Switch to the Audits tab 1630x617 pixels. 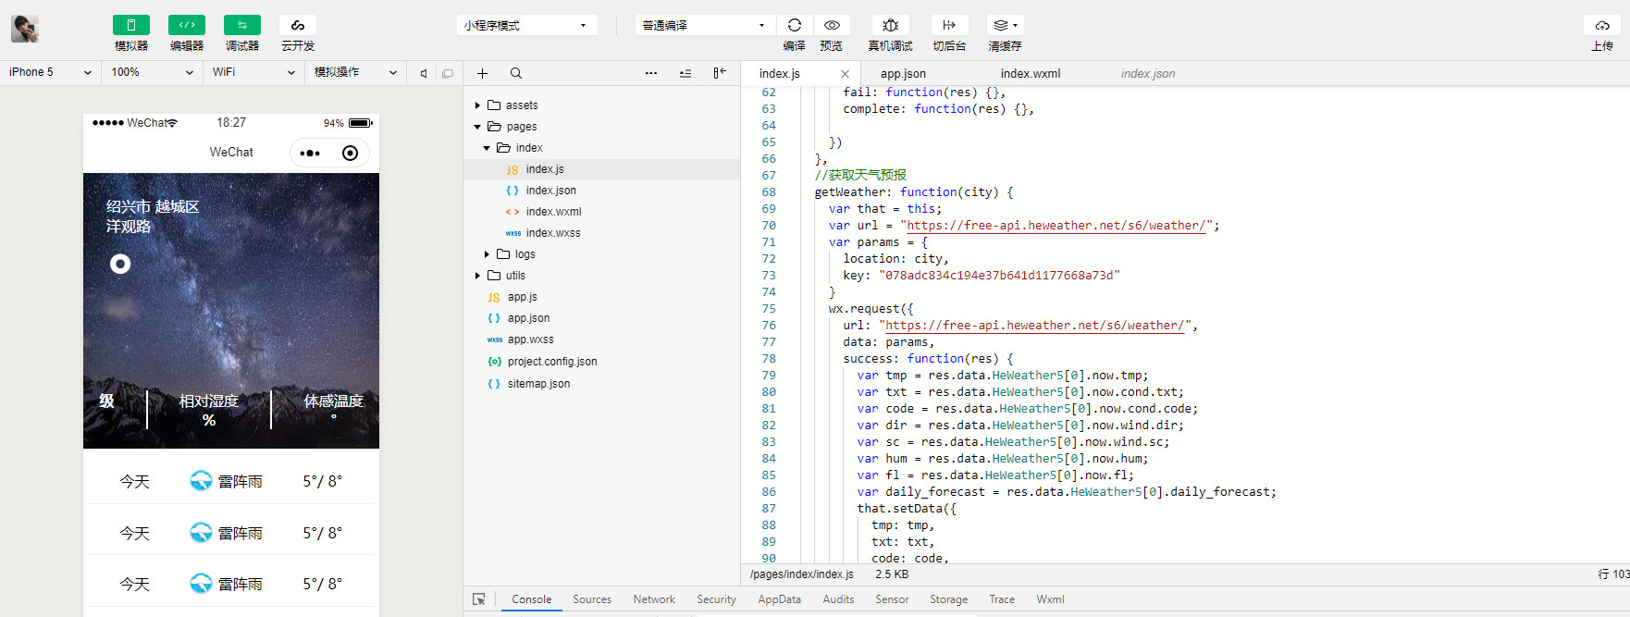point(839,599)
